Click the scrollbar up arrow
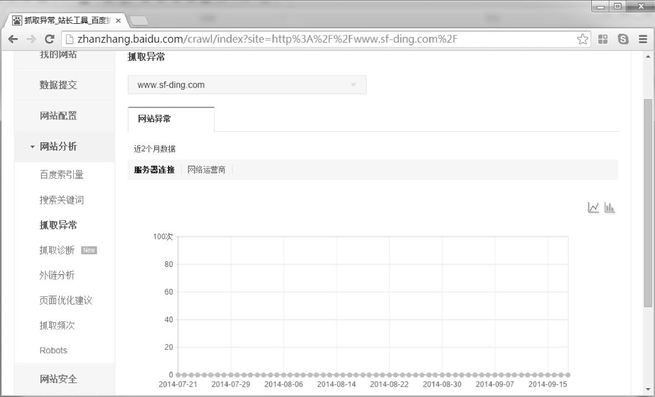Image resolution: width=655 pixels, height=397 pixels. point(648,56)
